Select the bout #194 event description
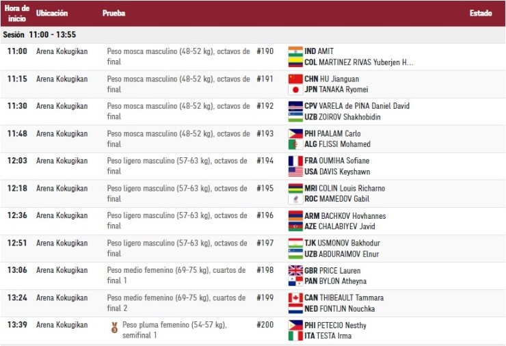This screenshot has width=506, height=346. (x=178, y=166)
